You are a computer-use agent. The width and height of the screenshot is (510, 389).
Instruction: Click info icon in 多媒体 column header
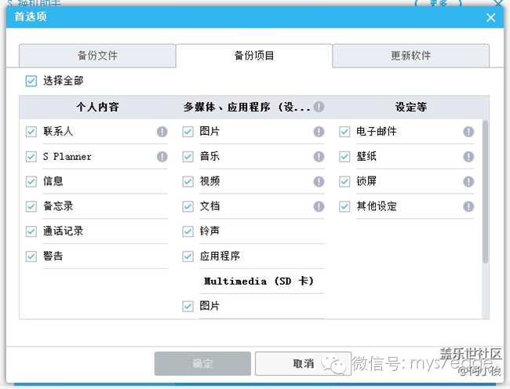[319, 107]
